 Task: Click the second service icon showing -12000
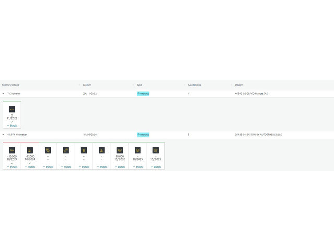click(30, 150)
